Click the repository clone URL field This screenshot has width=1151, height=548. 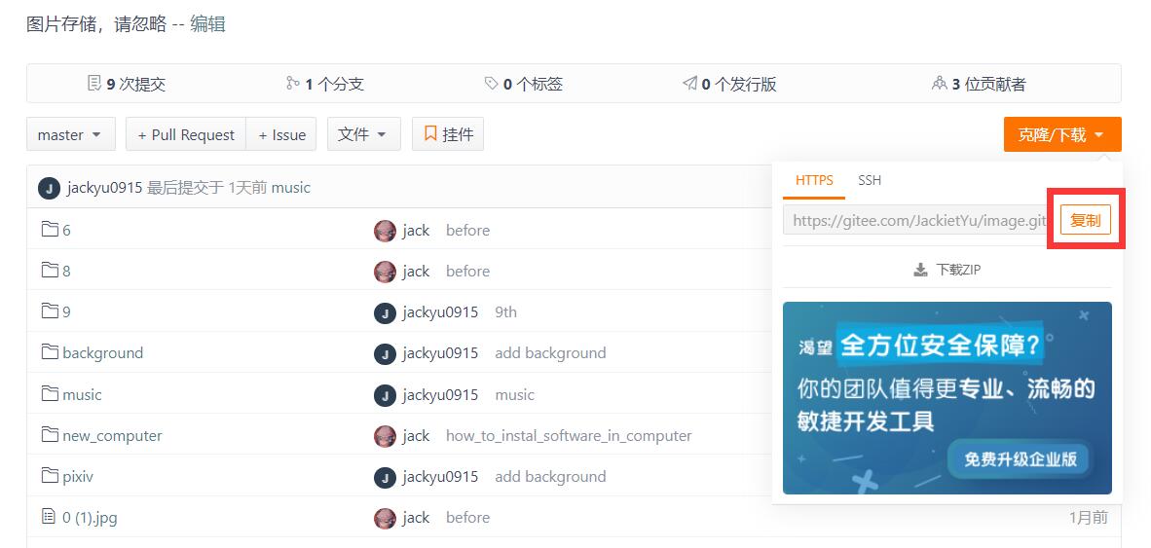coord(915,221)
